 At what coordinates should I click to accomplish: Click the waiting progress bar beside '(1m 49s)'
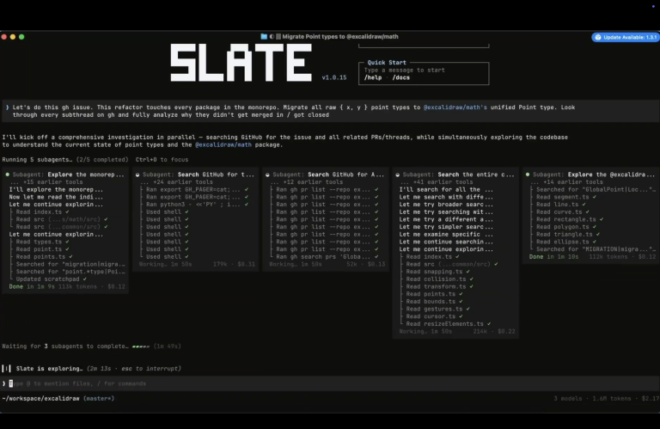(141, 346)
